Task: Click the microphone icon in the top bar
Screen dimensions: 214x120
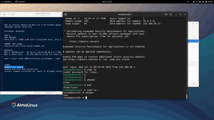Action: click(203, 2)
